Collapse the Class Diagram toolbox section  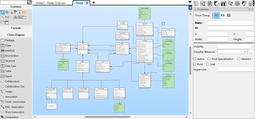click(x=16, y=35)
